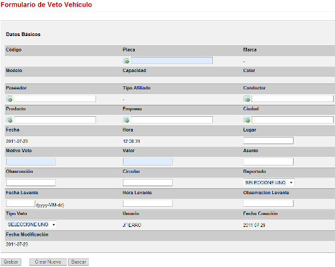Click the Formulario de Veto Vehiculo heading
The image size is (335, 267).
tap(46, 5)
